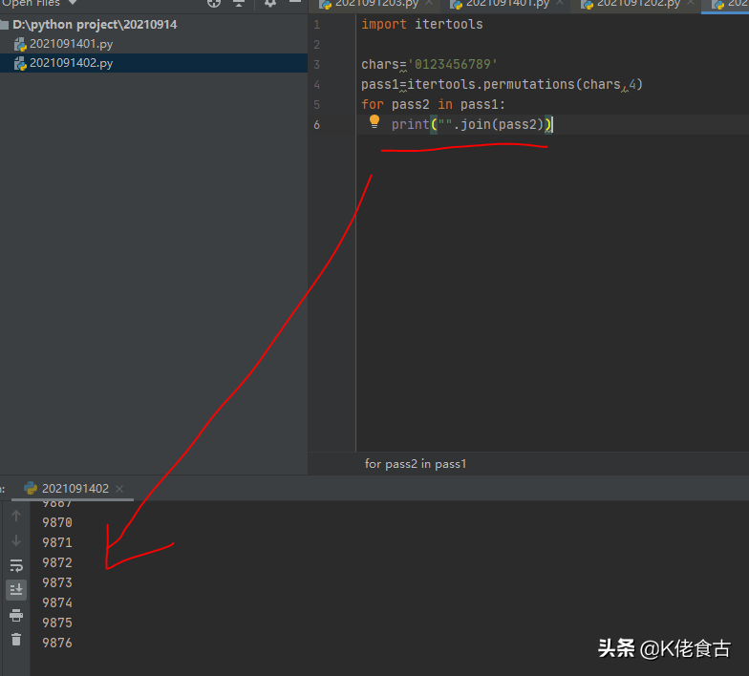Switch to the 2021091202.py editor tab
This screenshot has width=749, height=676.
click(x=636, y=4)
